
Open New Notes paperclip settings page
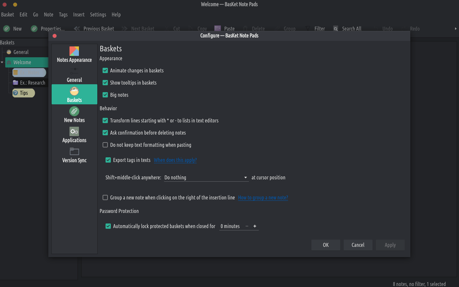pos(74,112)
